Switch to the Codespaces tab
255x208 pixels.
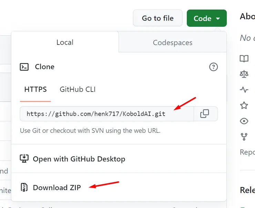(172, 43)
